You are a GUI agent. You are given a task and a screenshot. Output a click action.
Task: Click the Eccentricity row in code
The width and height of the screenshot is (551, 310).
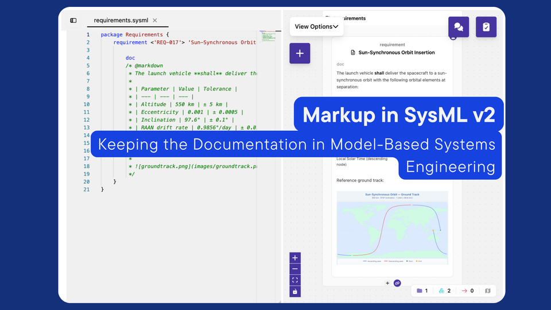186,112
